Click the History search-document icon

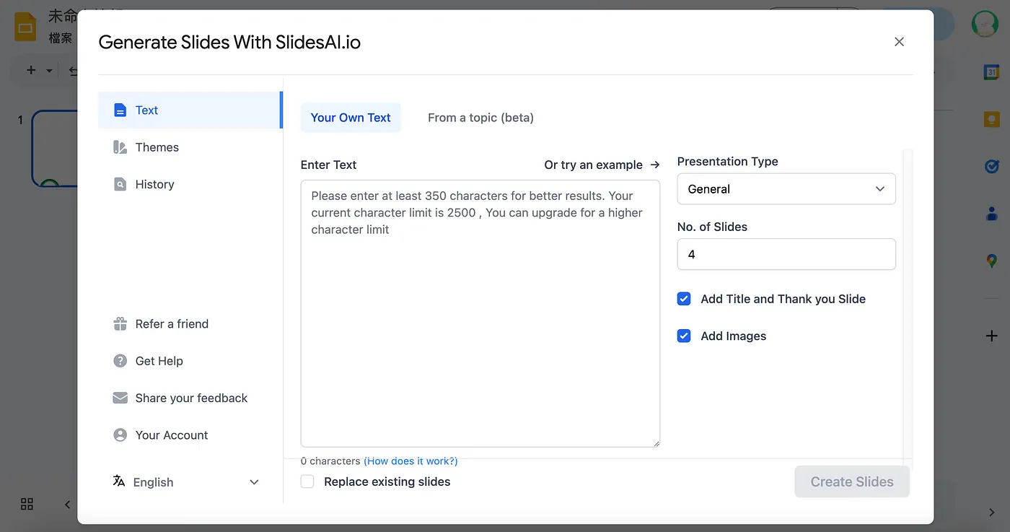point(120,184)
